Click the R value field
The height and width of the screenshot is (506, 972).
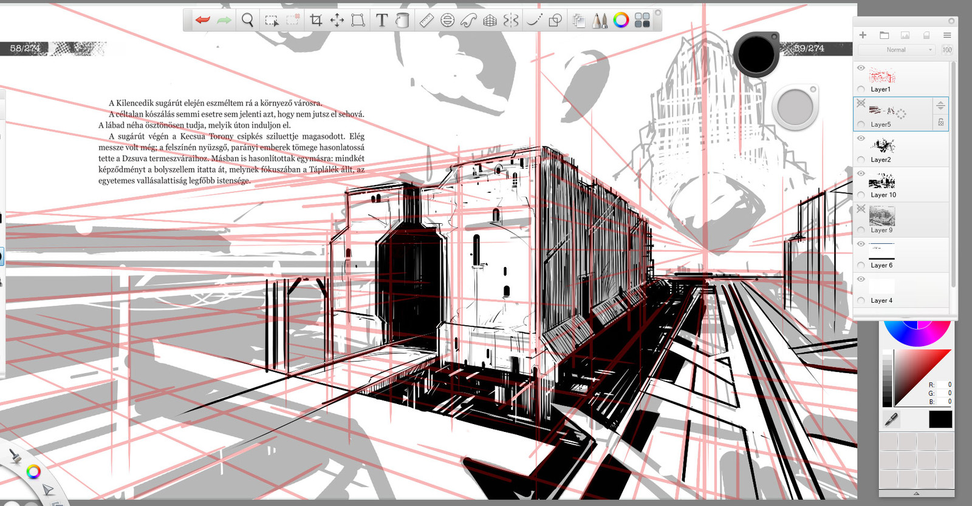pyautogui.click(x=945, y=385)
